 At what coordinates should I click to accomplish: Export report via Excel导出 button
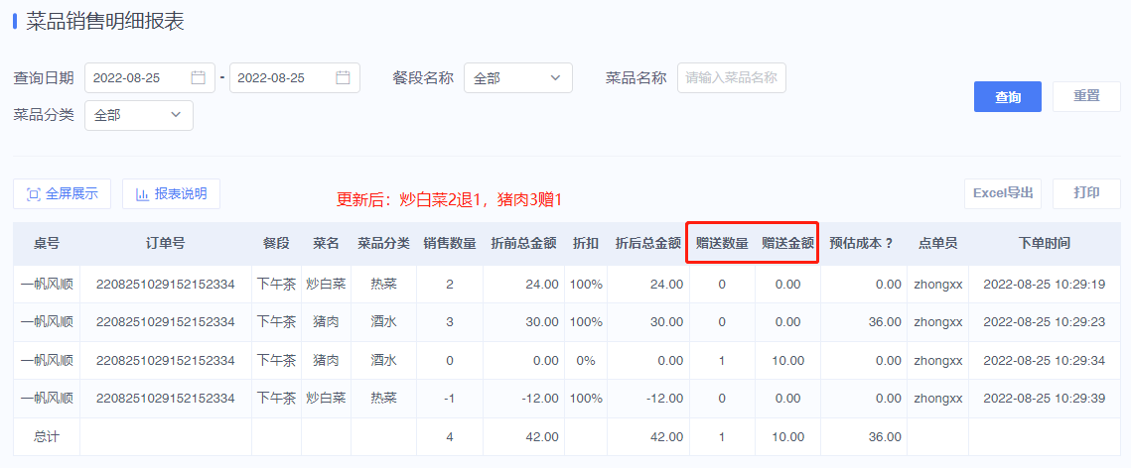pos(1003,193)
